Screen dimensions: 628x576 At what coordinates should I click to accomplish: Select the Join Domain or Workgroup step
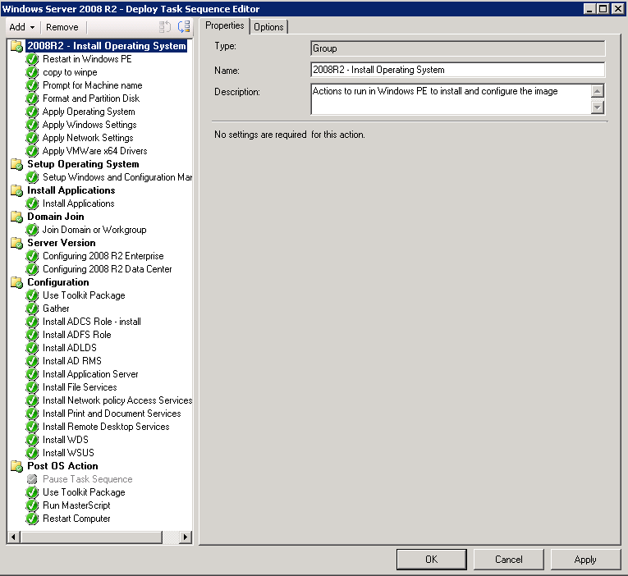(x=94, y=230)
